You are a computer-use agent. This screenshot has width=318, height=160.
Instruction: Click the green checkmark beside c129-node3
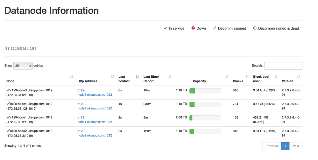pyautogui.click(x=8, y=90)
